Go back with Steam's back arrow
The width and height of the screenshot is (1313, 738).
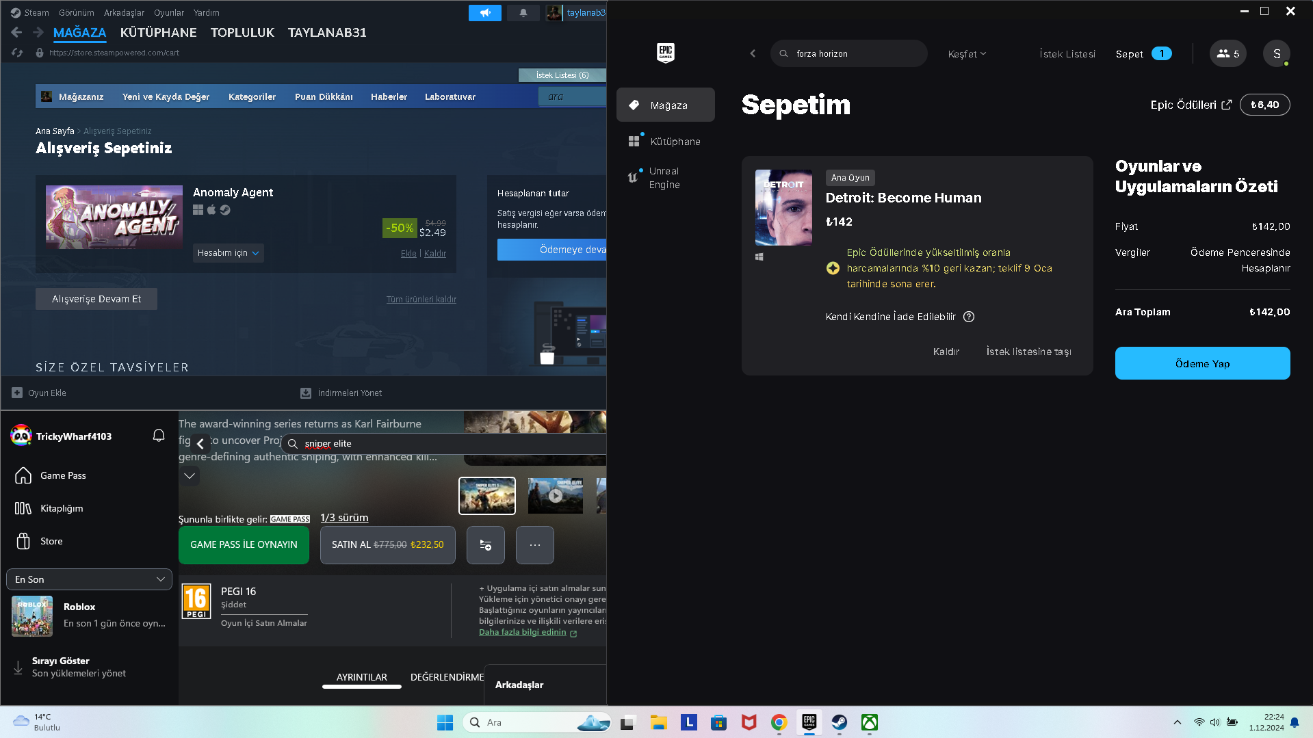point(16,32)
